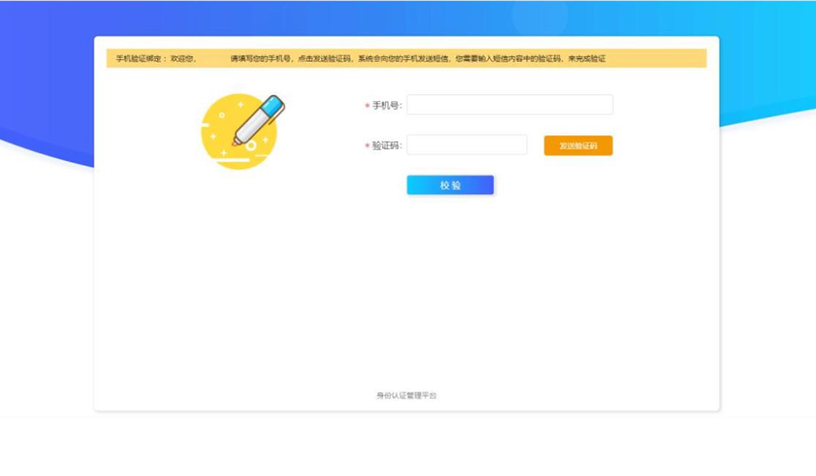The image size is (816, 476).
Task: Click the red asterisk beside 手机号
Action: [x=367, y=106]
